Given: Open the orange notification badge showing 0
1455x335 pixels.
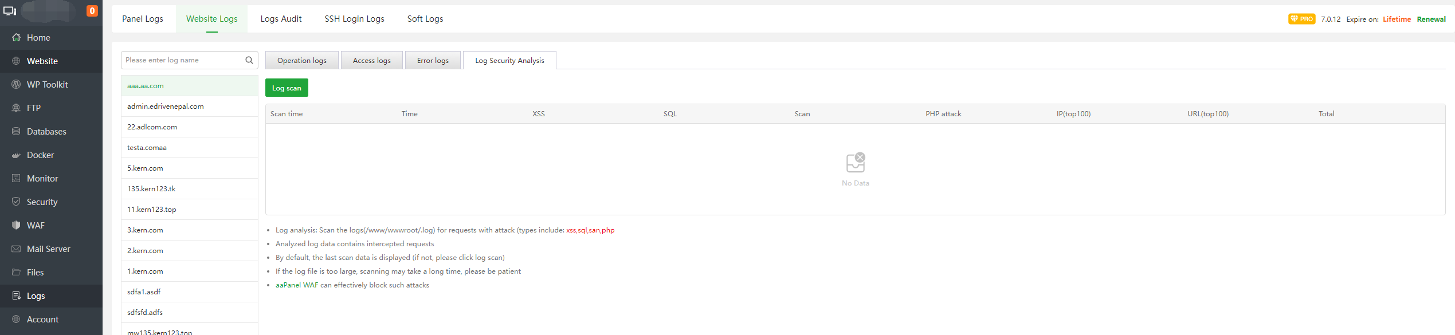Looking at the screenshot, I should pos(92,11).
